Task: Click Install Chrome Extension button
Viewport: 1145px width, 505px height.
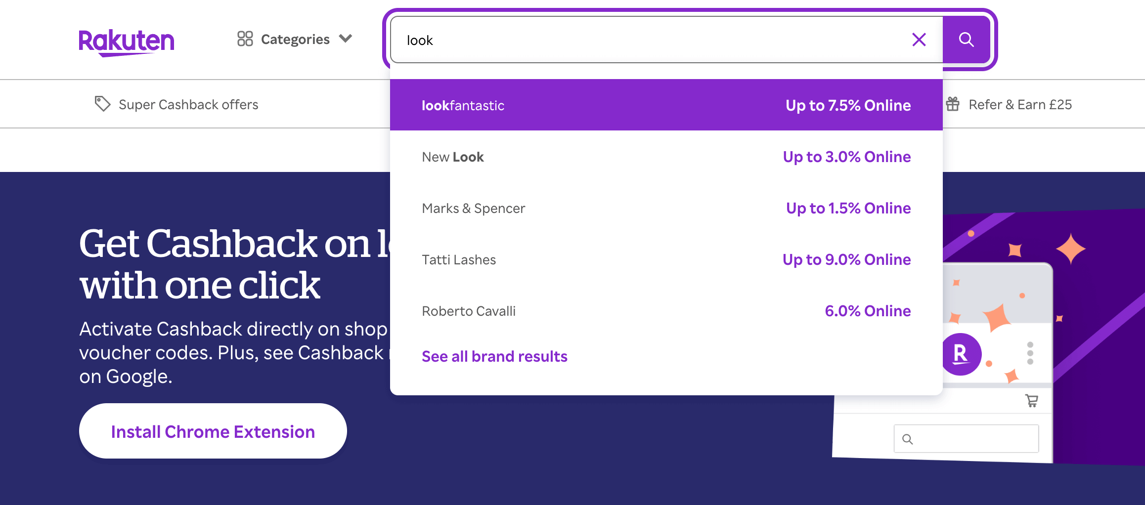Action: click(213, 431)
